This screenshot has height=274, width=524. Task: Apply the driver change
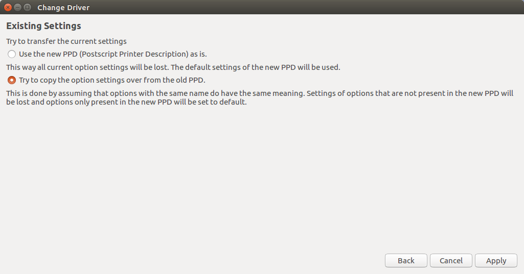tap(496, 261)
